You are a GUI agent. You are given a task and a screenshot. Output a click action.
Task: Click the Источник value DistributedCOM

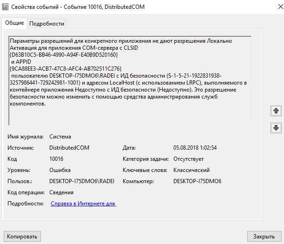(x=69, y=148)
